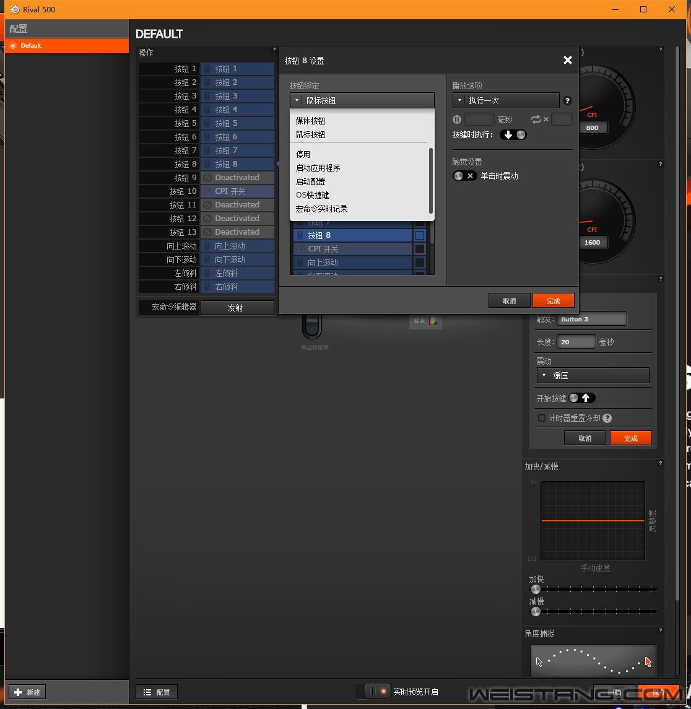Click mouse icon in 左倾斜 action cell

[207, 273]
